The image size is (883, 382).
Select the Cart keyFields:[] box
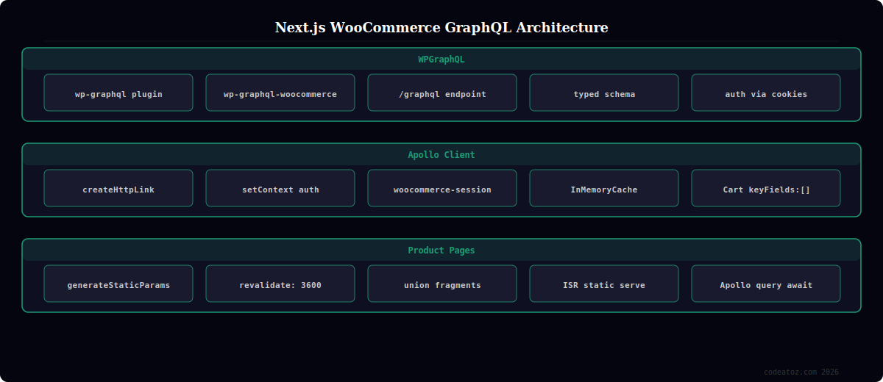766,188
